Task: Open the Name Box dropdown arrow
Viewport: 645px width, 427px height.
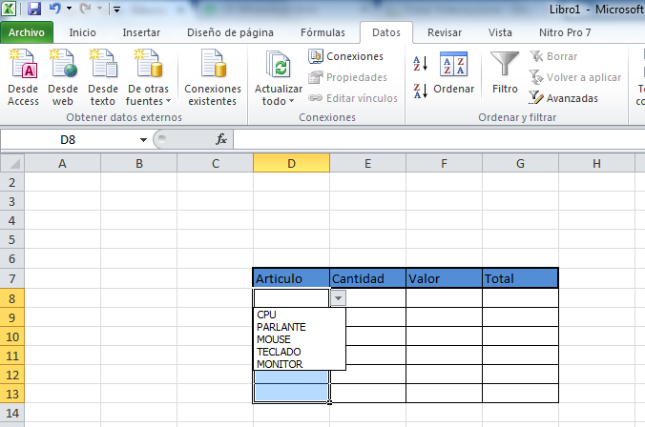Action: coord(143,140)
